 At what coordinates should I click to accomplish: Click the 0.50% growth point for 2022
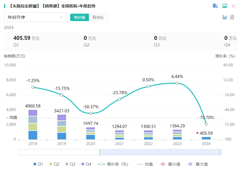pyautogui.click(x=148, y=86)
